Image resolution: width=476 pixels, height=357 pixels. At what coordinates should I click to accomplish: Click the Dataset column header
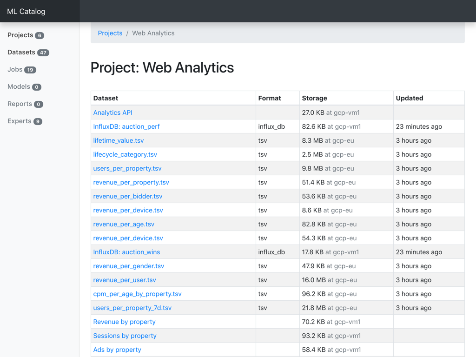click(x=173, y=98)
